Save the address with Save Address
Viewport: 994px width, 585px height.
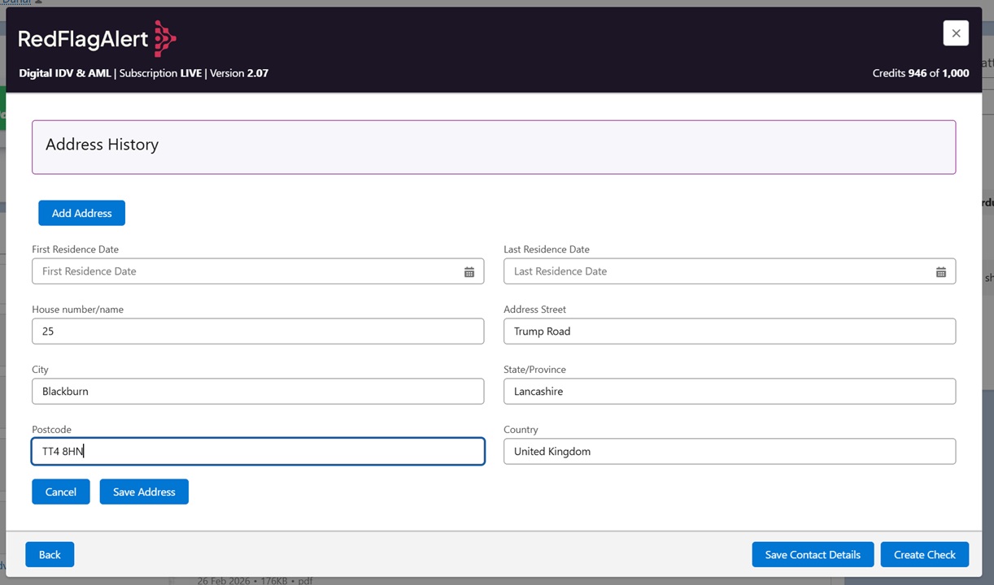tap(144, 492)
